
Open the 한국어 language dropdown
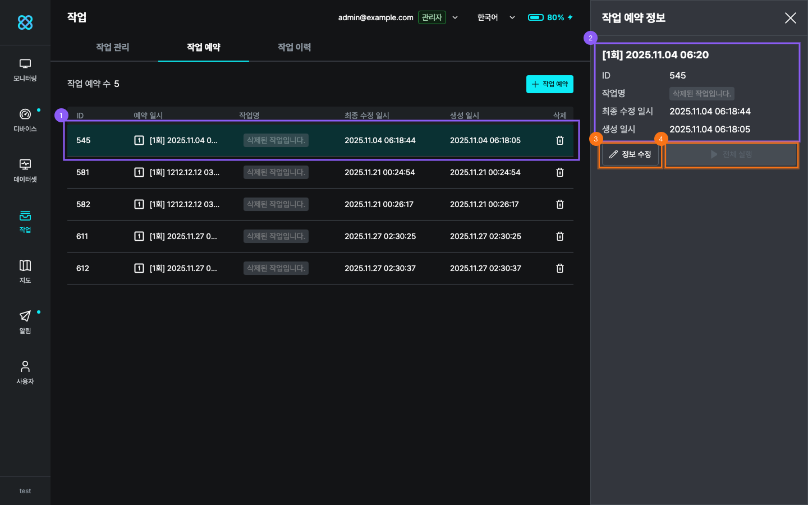(x=495, y=17)
